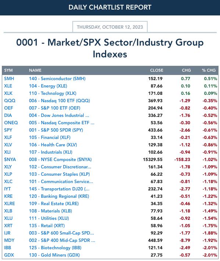The width and height of the screenshot is (220, 261).
Task: Select the XLF symbol link
Action: (8, 137)
